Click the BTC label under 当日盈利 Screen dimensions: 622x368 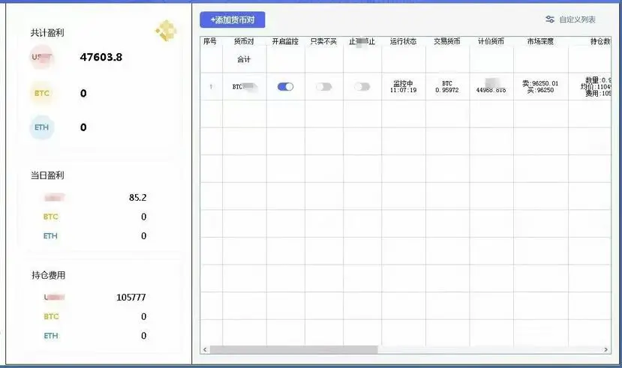point(50,217)
